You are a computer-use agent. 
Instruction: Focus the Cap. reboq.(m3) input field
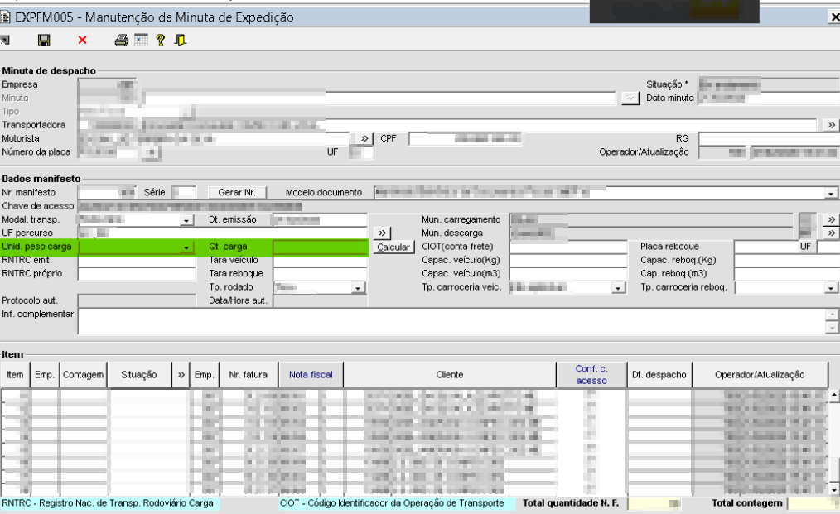tap(787, 274)
